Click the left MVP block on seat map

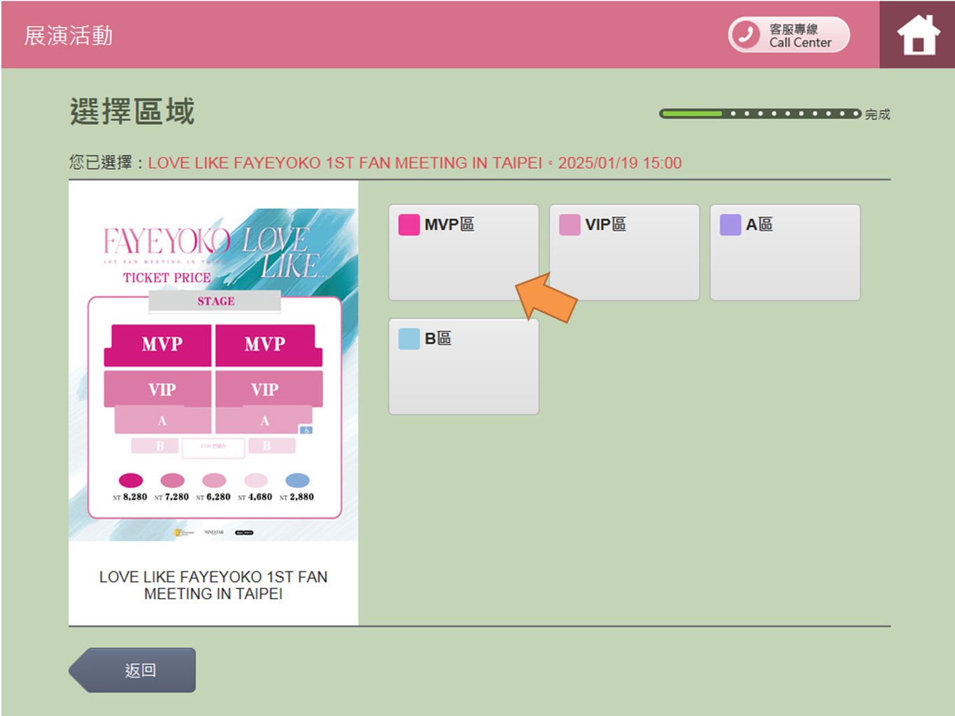[160, 345]
